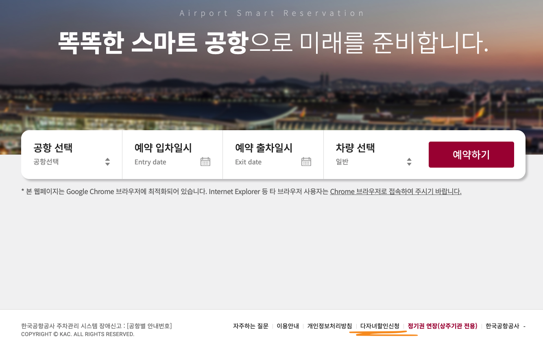Open the 한국공항공사 footer link
The height and width of the screenshot is (343, 543).
coord(502,326)
